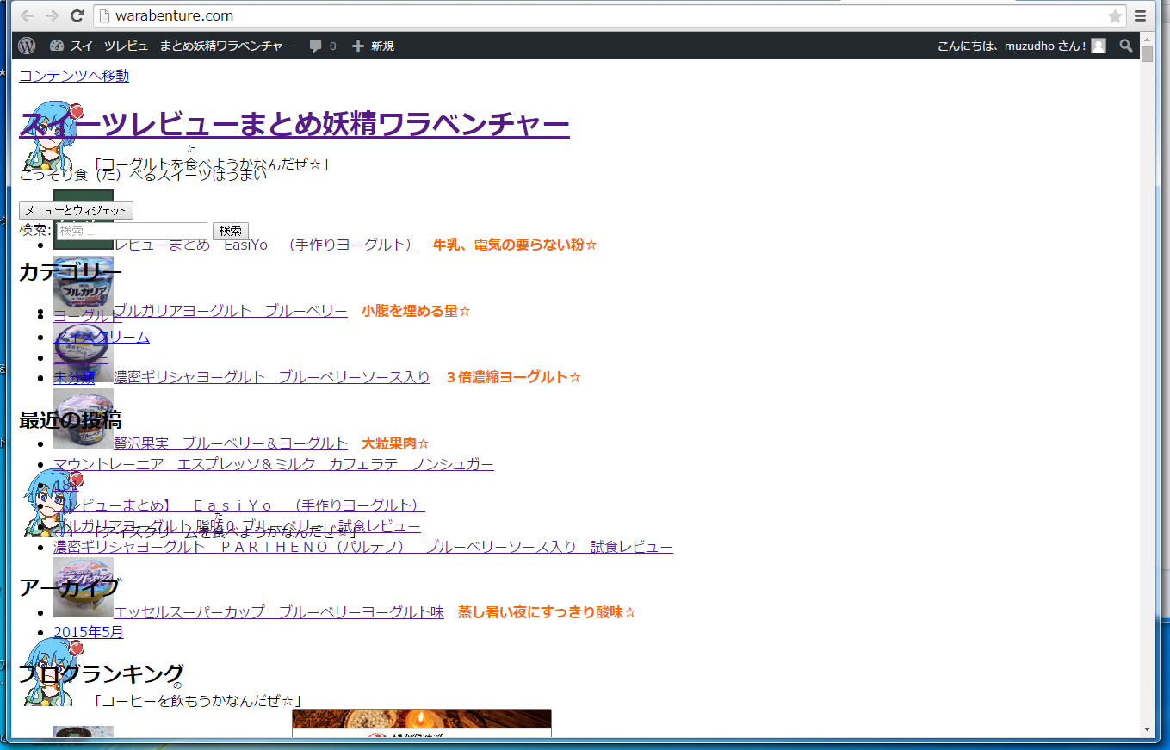Click the scrollbar up arrow

(1147, 39)
